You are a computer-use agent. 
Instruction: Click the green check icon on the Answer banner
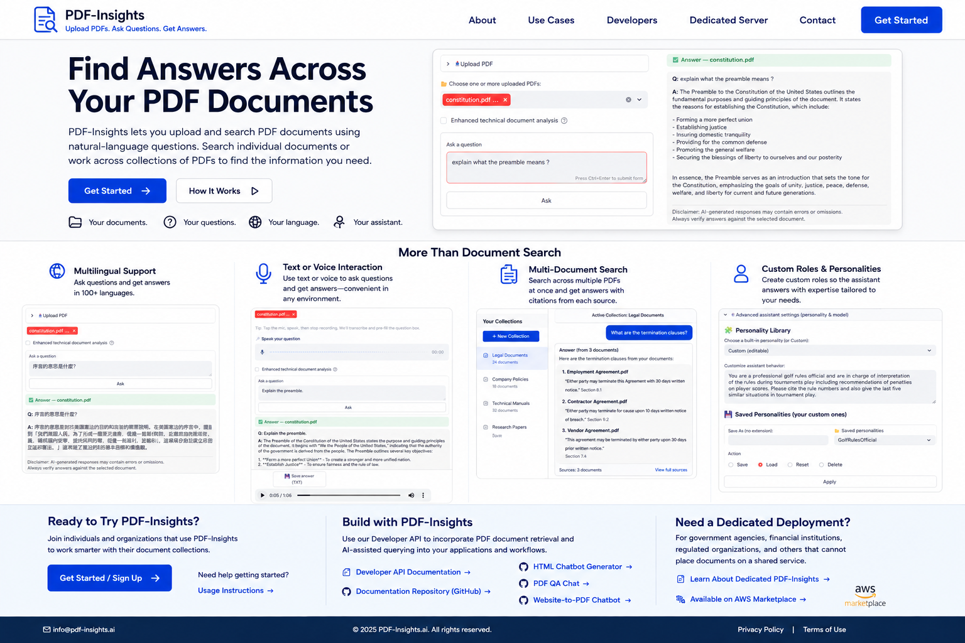pyautogui.click(x=675, y=60)
